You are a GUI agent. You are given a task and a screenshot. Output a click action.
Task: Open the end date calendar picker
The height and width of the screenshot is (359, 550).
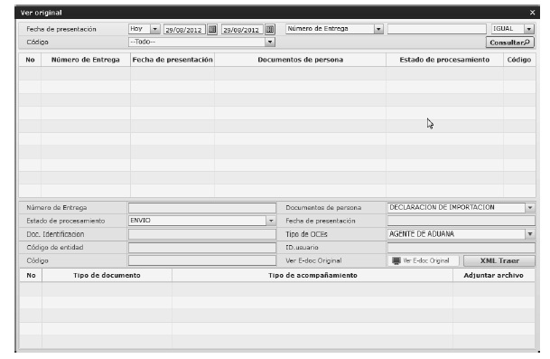270,29
